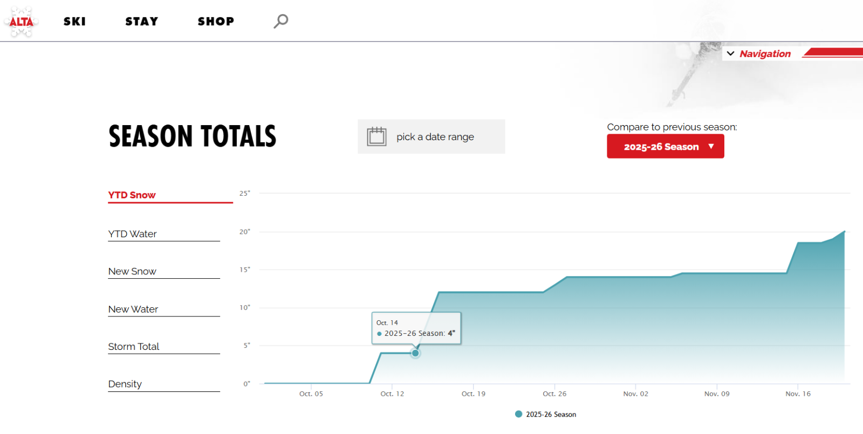863x434 pixels.
Task: Click the chart's rightmost peak near Nov. 16
Action: click(x=844, y=232)
